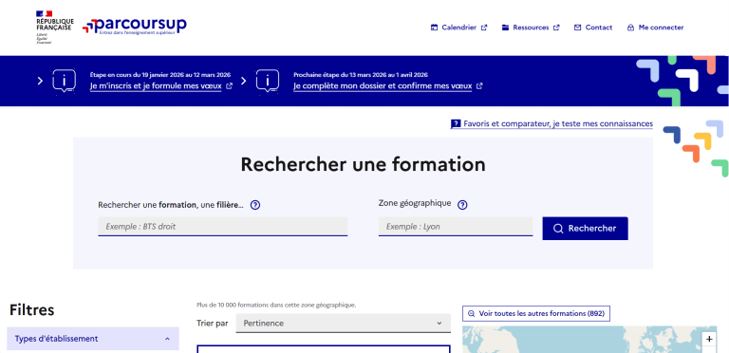The height and width of the screenshot is (353, 729).
Task: Collapse the Types d'établissement filter
Action: pyautogui.click(x=93, y=339)
